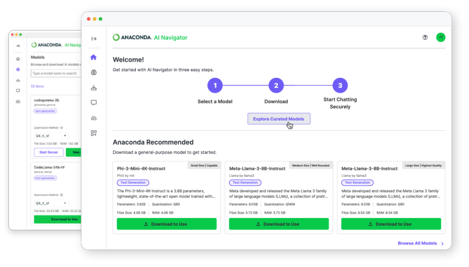Open the help question mark icon
The image size is (469, 267).
(425, 38)
